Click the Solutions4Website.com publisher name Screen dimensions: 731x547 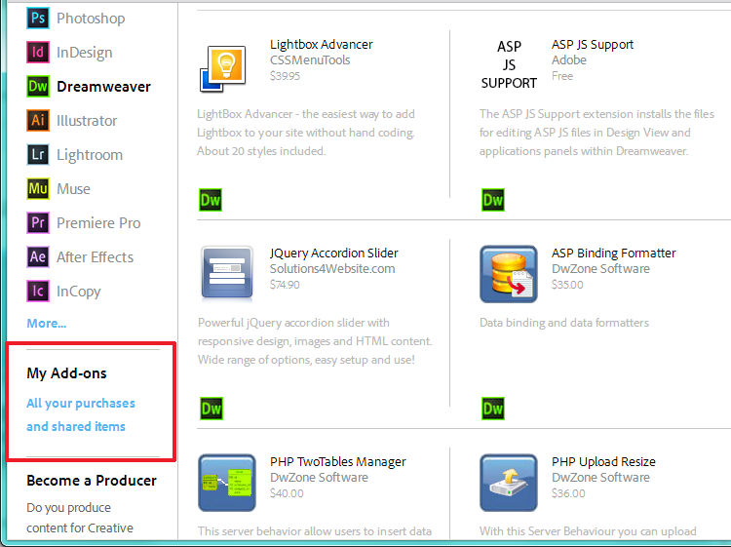(x=332, y=269)
